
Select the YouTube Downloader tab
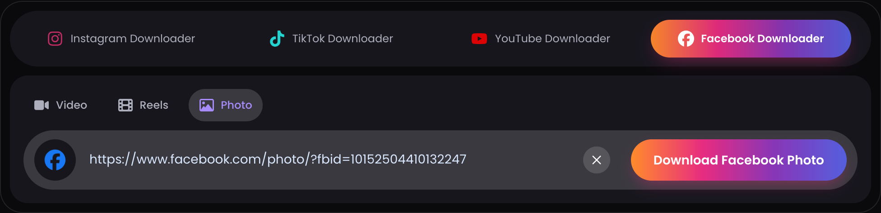[x=541, y=39]
